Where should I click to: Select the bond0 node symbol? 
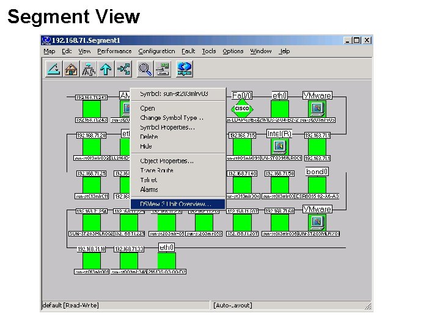(x=317, y=185)
